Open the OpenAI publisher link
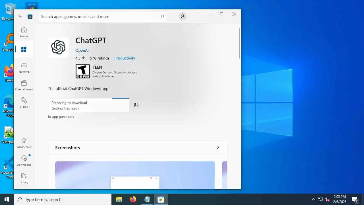 [x=82, y=50]
